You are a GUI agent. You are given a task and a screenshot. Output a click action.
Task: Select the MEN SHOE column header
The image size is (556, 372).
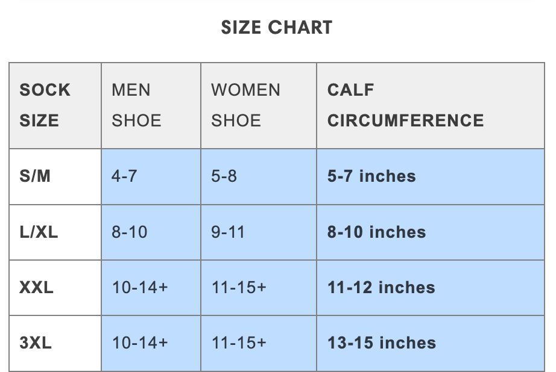136,105
